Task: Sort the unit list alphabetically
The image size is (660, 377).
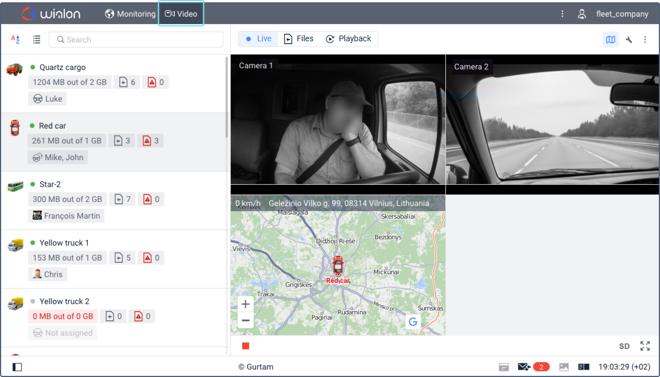Action: [x=16, y=40]
